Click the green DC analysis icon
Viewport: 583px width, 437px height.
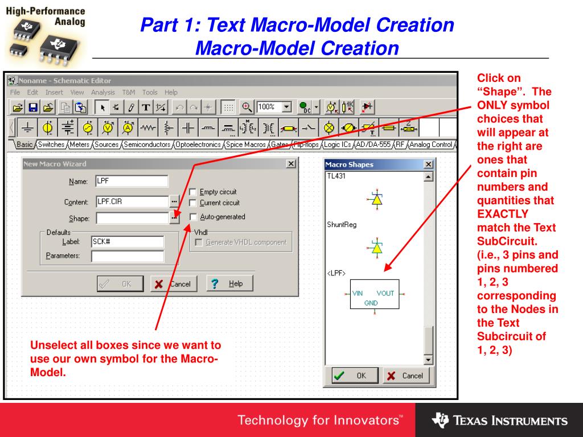point(305,108)
